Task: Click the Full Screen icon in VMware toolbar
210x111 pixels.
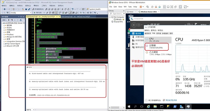Action: click(x=172, y=7)
